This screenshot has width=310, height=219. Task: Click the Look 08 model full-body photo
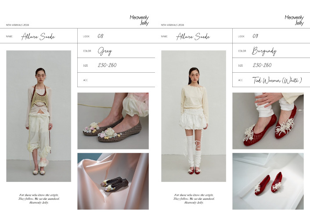click(39, 116)
